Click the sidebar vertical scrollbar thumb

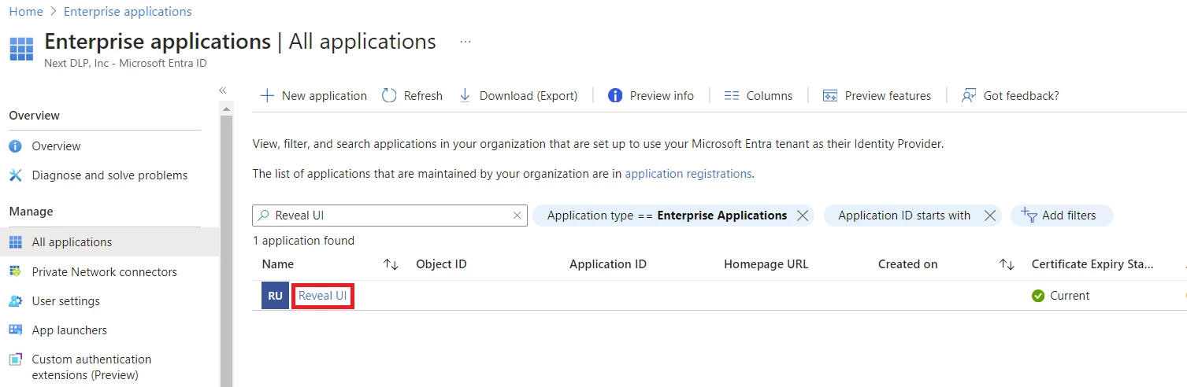[x=227, y=251]
